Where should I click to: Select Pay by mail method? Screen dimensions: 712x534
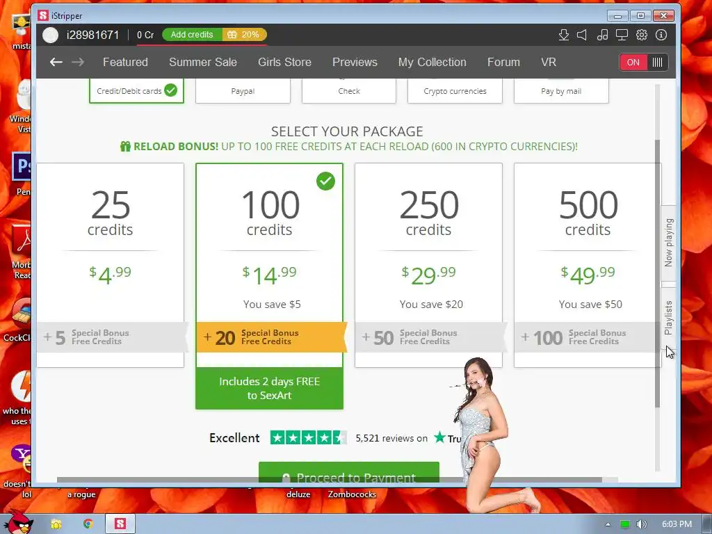(x=561, y=90)
